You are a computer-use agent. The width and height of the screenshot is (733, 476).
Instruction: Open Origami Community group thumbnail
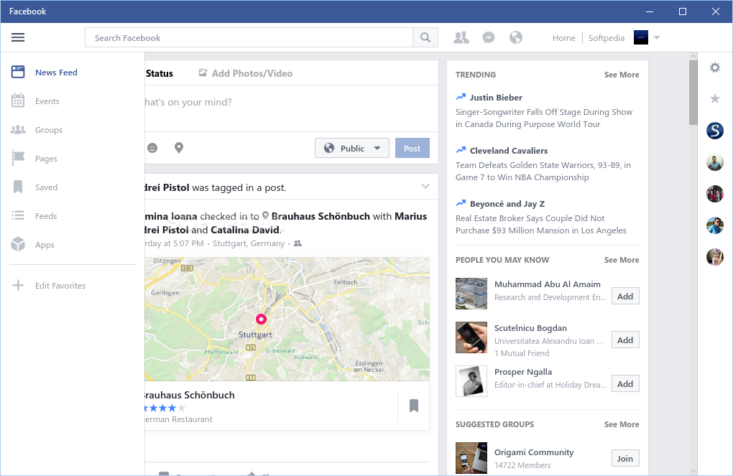471,458
